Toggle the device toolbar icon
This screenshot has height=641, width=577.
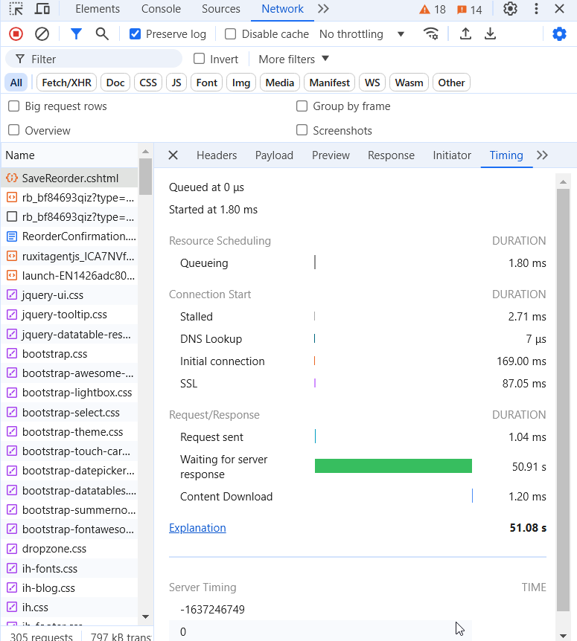click(x=42, y=10)
